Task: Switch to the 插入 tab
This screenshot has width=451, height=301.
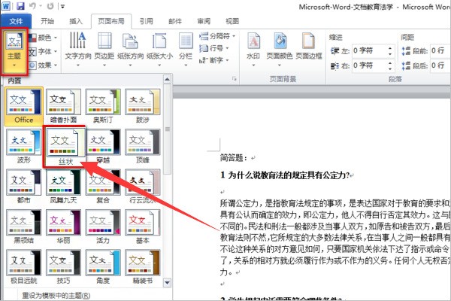Action: [77, 21]
